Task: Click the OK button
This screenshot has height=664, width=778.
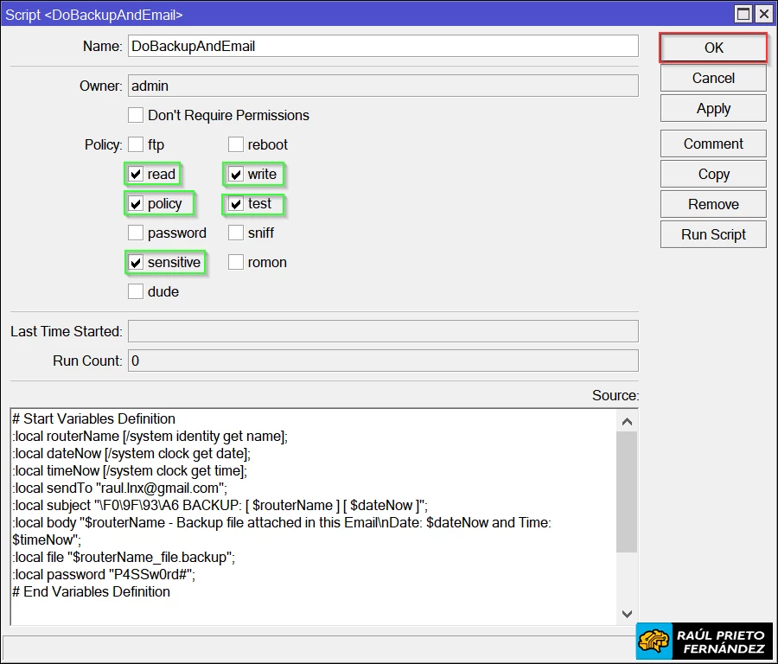Action: pos(712,48)
